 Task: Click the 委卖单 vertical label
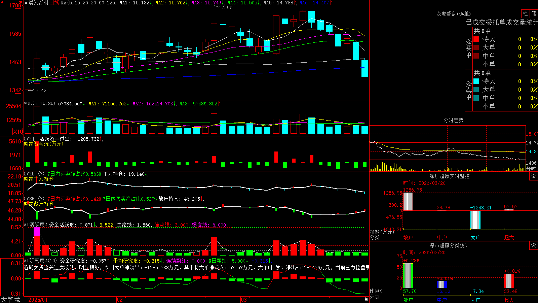(469, 90)
